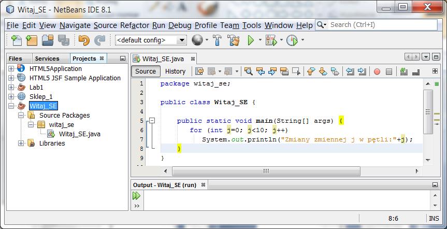Open the File menu
447x229 pixels.
[x=12, y=25]
